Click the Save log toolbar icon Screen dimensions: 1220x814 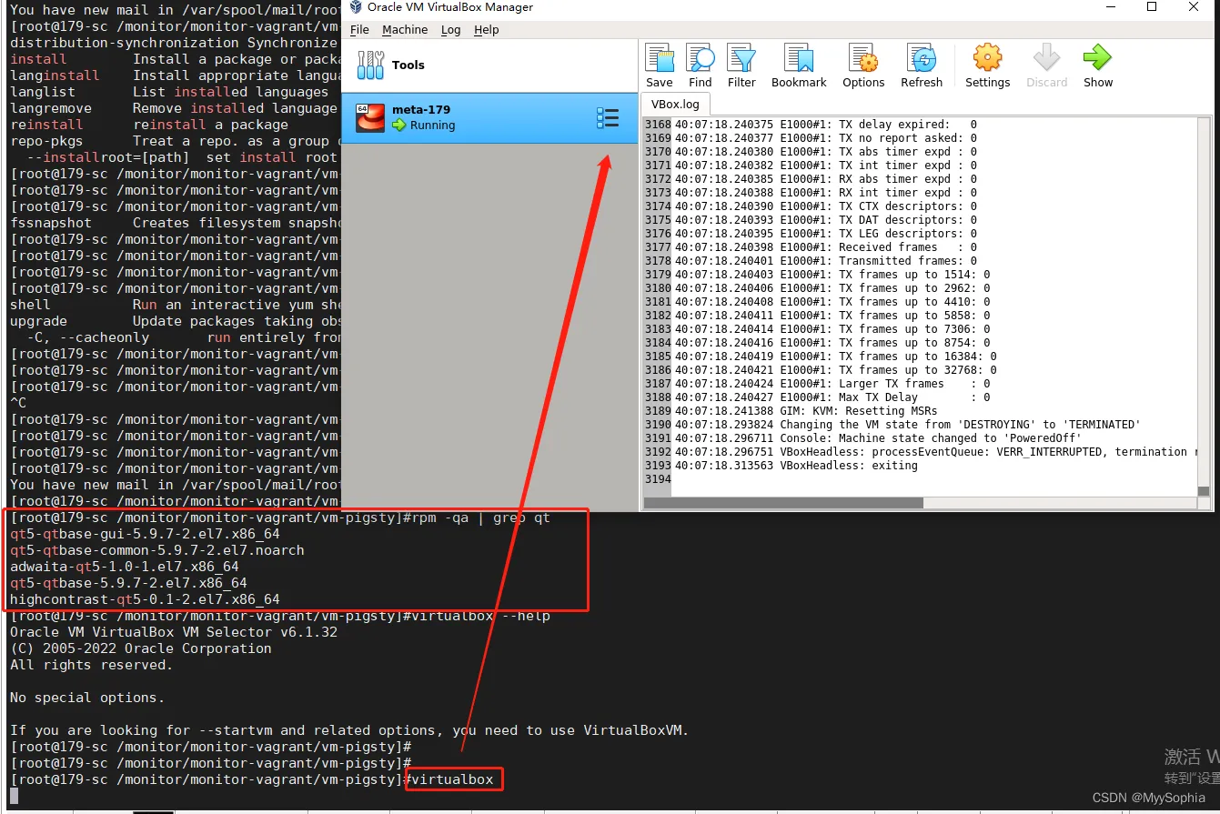(x=660, y=59)
